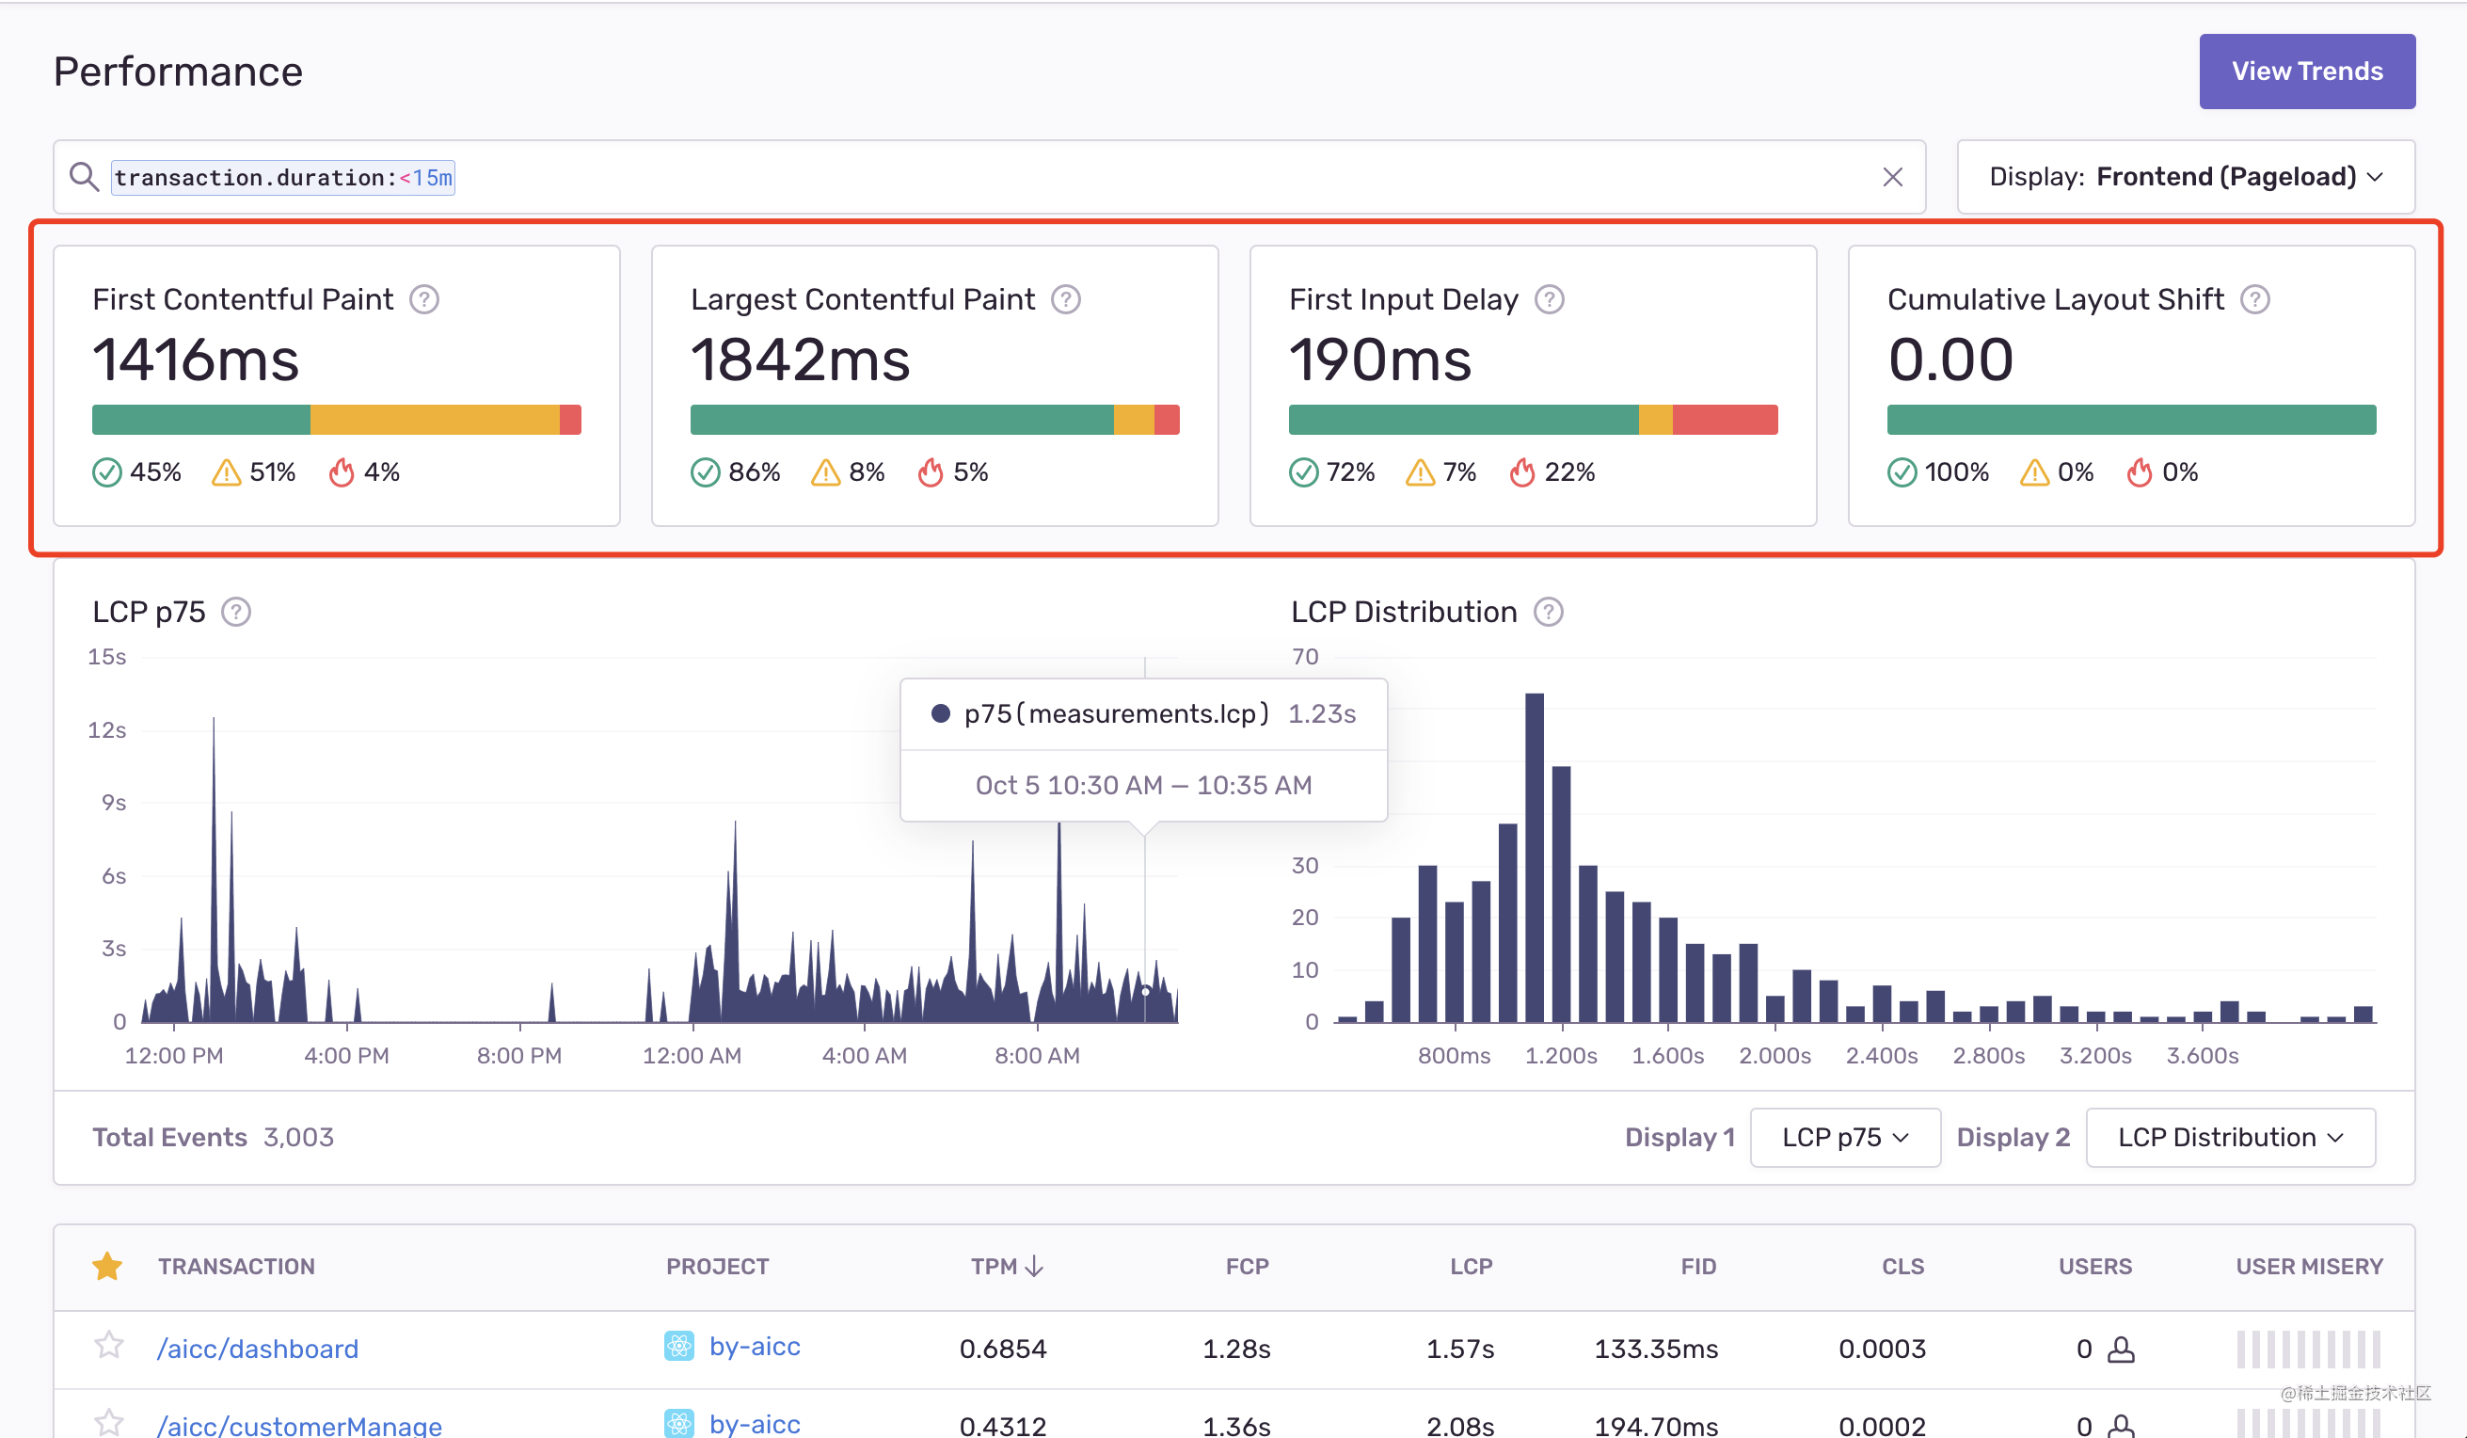Click FID good checkmark icon 72%
This screenshot has width=2467, height=1438.
tap(1303, 471)
